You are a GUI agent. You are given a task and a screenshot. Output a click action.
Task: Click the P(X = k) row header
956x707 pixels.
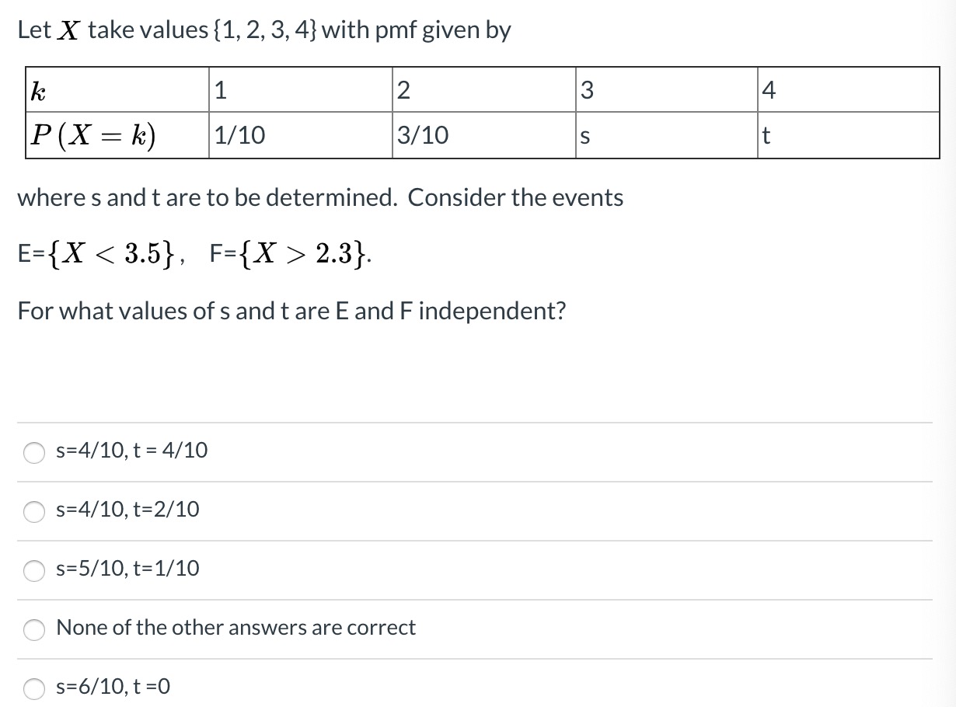tap(117, 136)
